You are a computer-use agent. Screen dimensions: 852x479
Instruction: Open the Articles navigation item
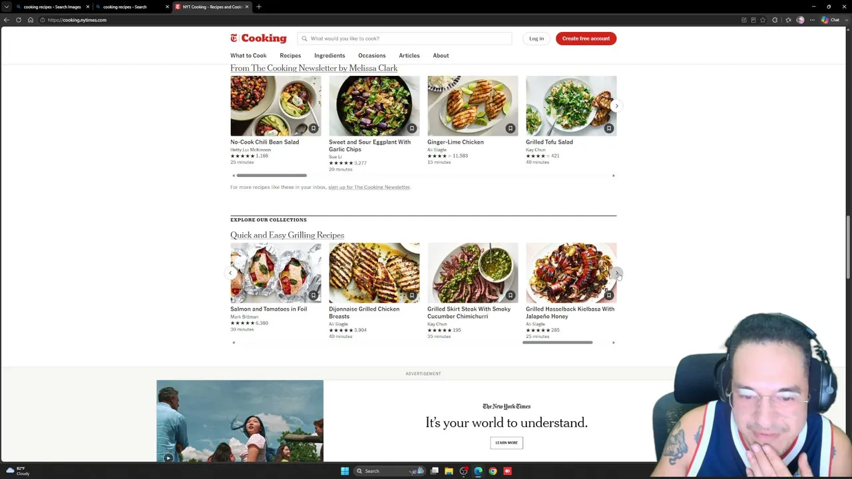[409, 56]
